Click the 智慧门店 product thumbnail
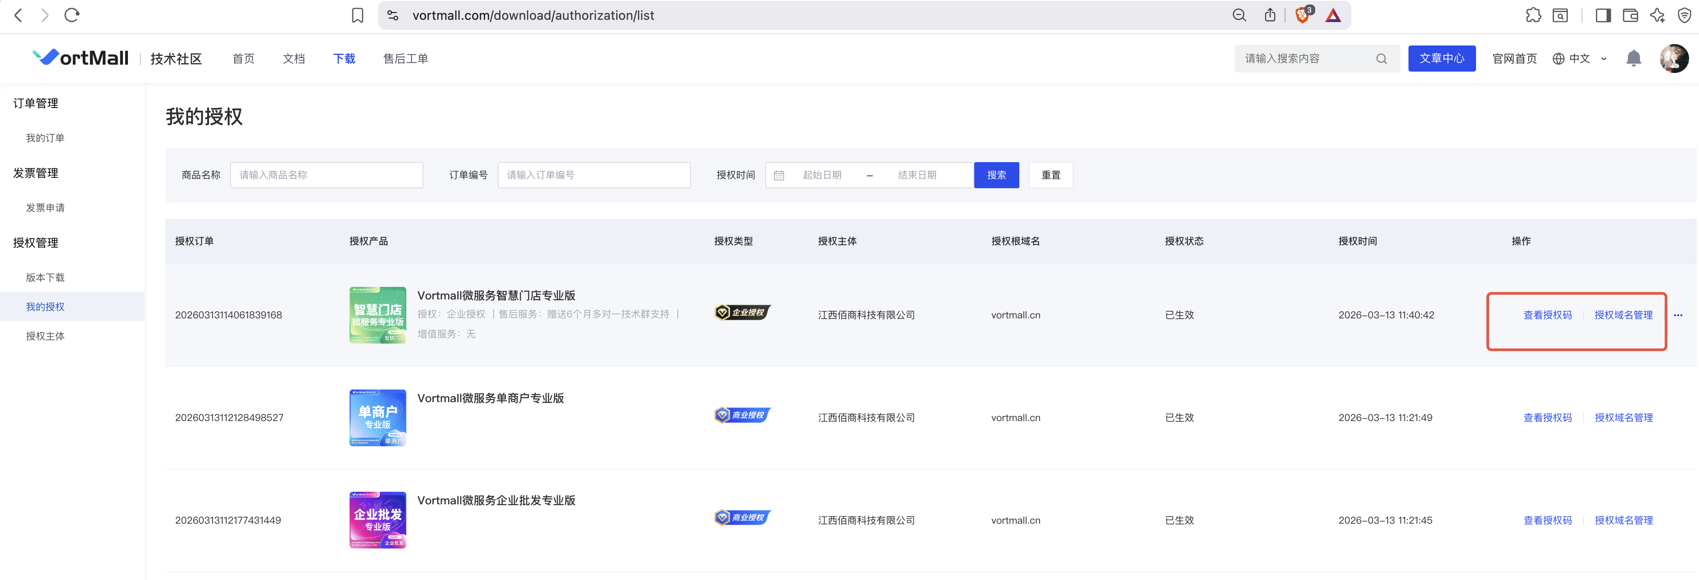Viewport: 1699px width, 580px height. pos(377,315)
